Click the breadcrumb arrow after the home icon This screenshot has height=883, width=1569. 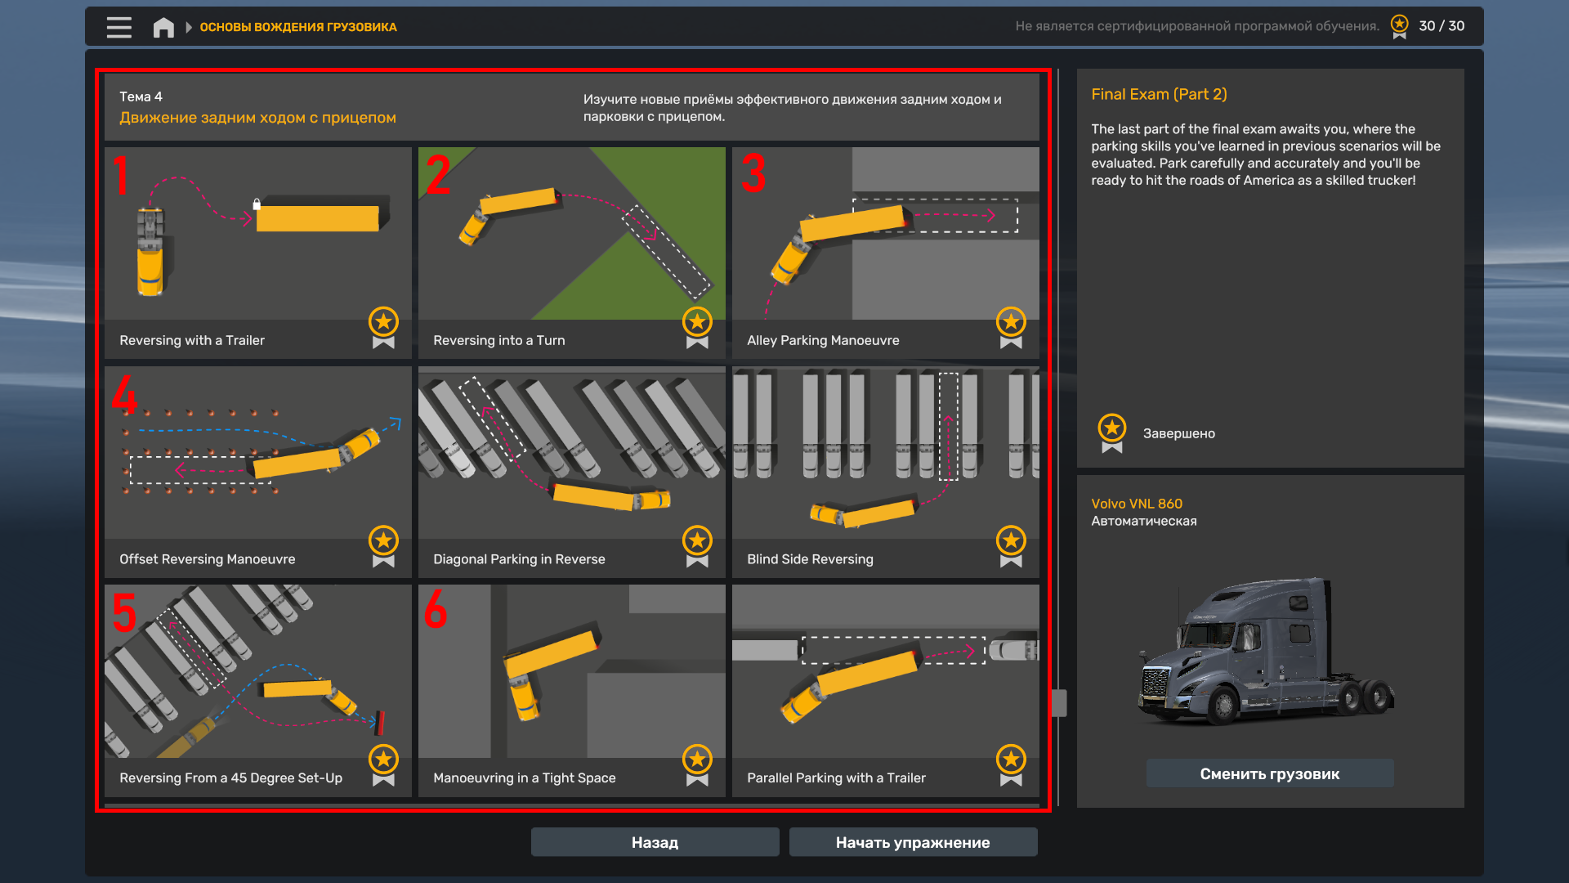pyautogui.click(x=189, y=27)
